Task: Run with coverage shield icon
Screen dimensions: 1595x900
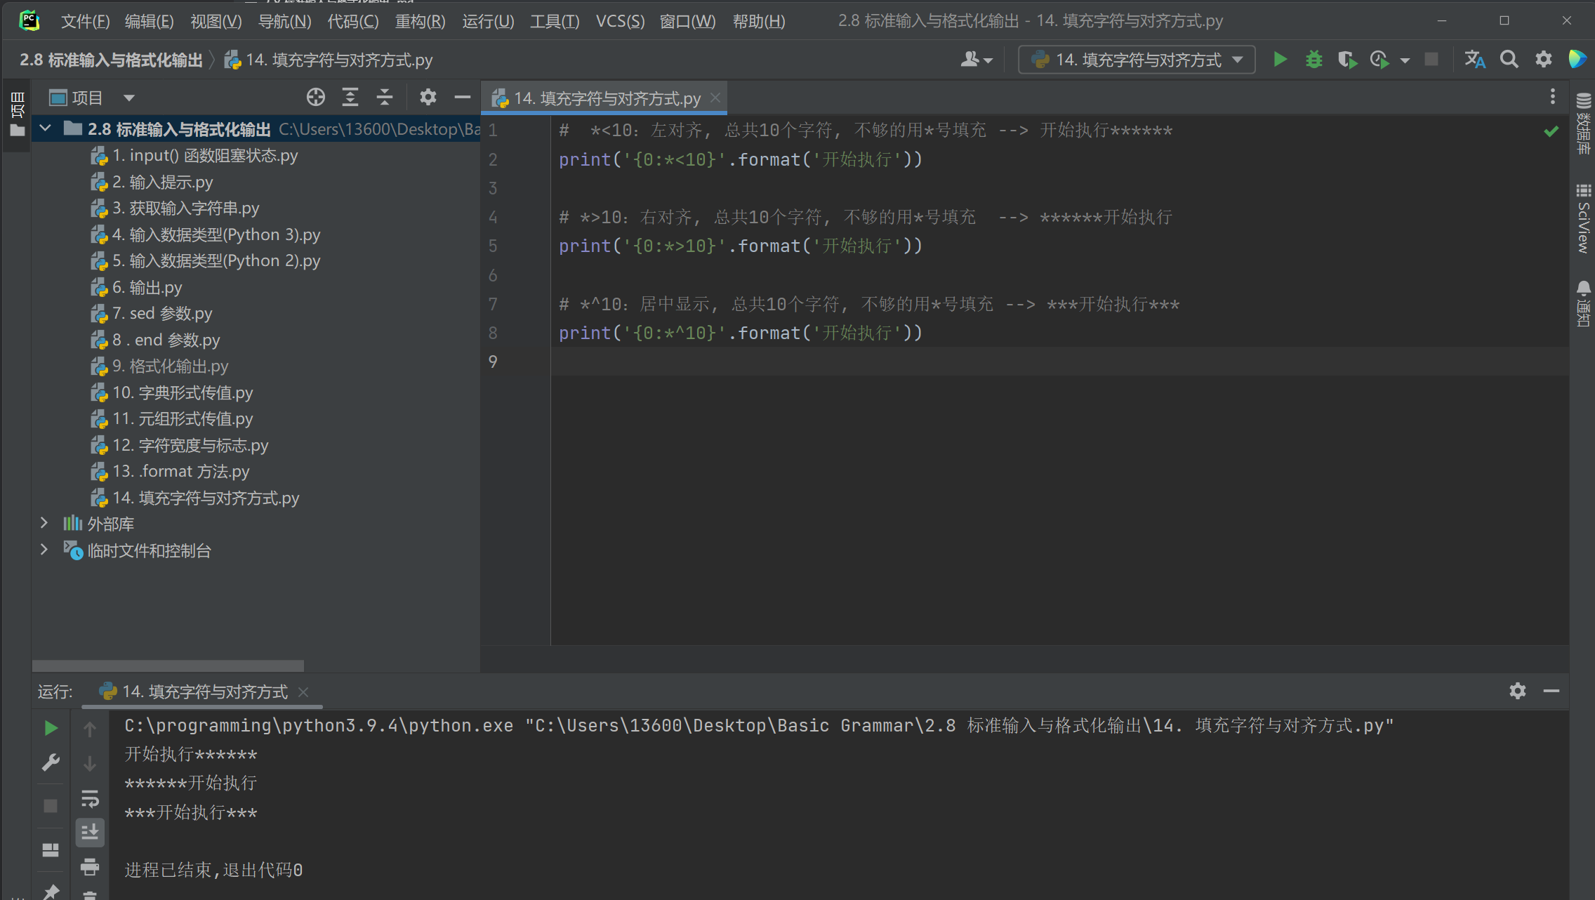Action: 1346,60
